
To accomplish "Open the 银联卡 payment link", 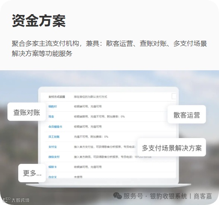I will point(52,167).
